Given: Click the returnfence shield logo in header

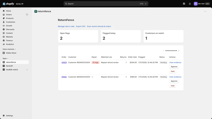Looking at the screenshot, I should click(x=36, y=11).
